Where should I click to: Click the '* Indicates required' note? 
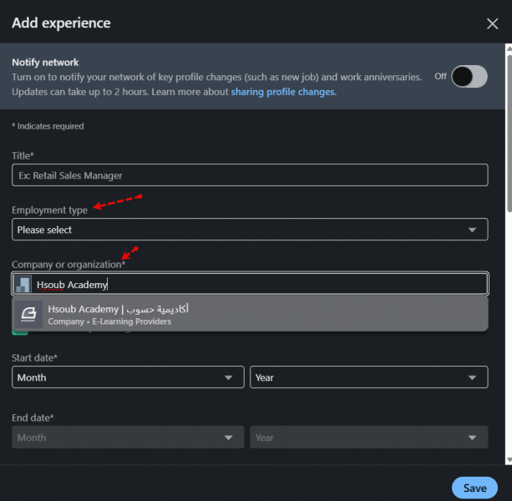tap(48, 126)
